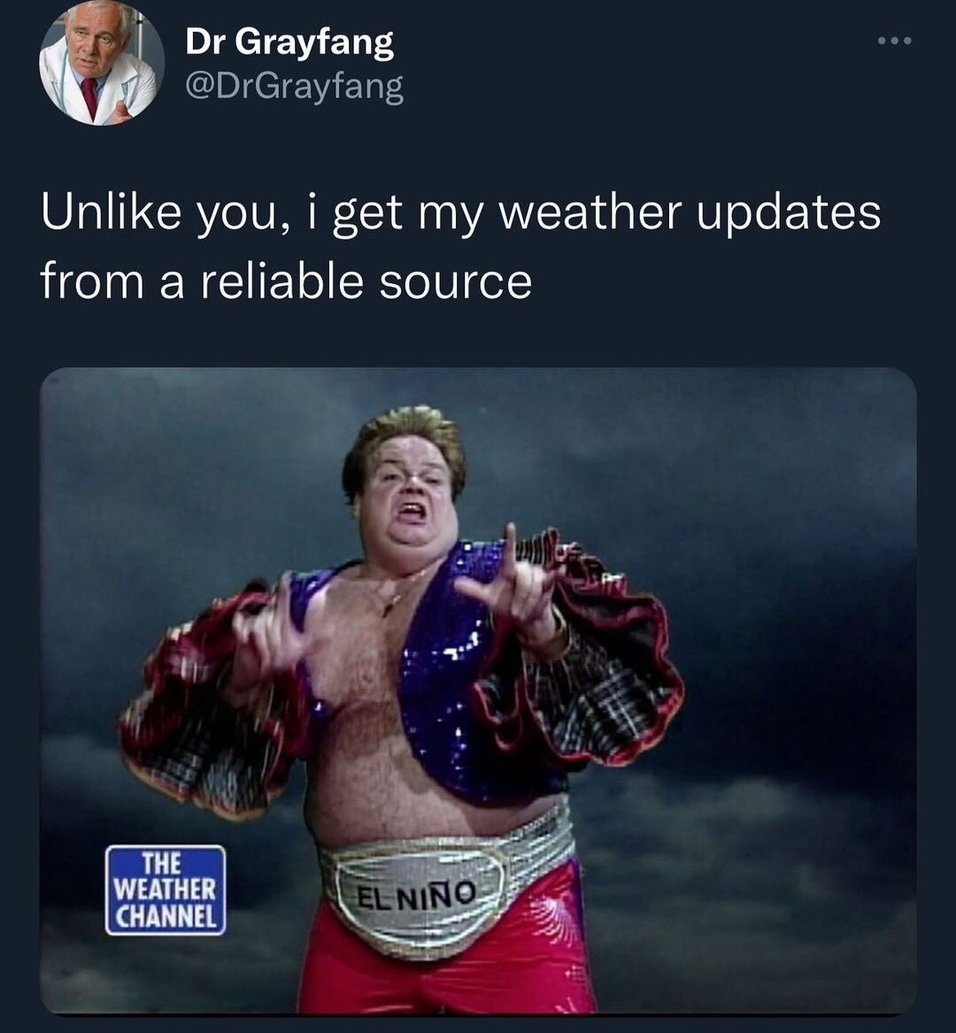This screenshot has height=1033, width=956.
Task: Visit Dr Grayfang display name link
Action: point(289,43)
